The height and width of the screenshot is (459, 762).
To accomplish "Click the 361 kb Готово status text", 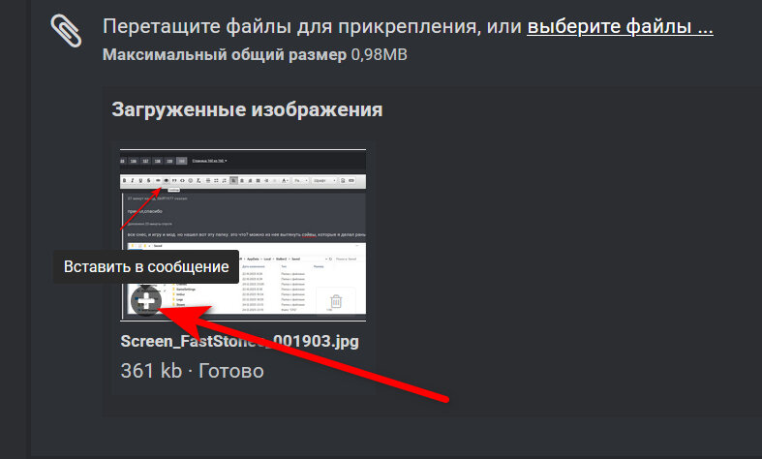I will click(192, 371).
